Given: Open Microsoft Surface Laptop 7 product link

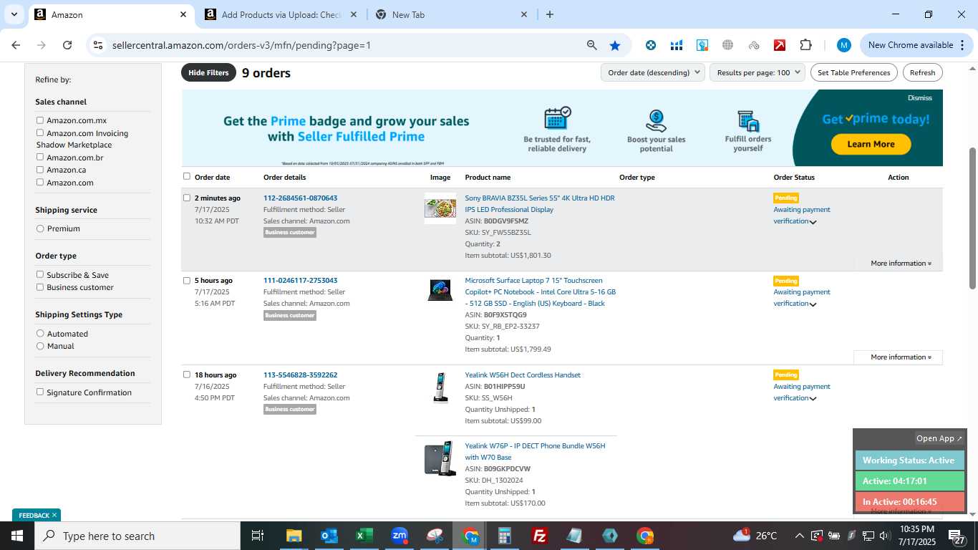Looking at the screenshot, I should point(540,292).
